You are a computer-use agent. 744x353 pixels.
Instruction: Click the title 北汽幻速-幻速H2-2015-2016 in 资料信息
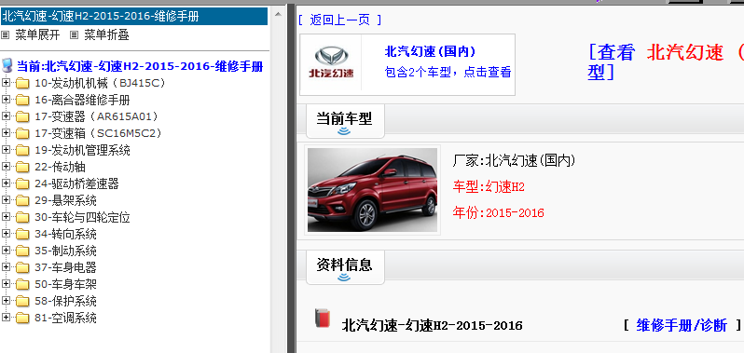pos(433,325)
